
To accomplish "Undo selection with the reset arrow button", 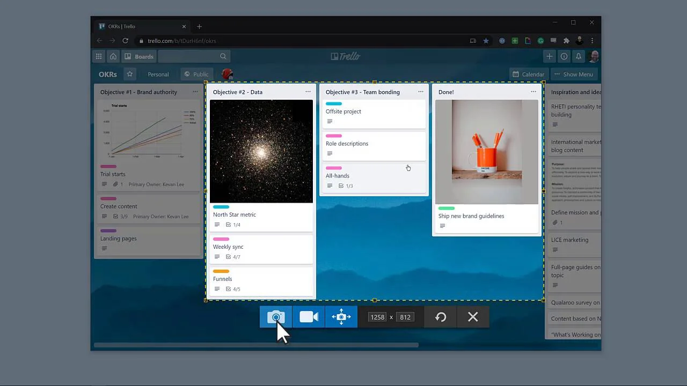I will coord(441,317).
